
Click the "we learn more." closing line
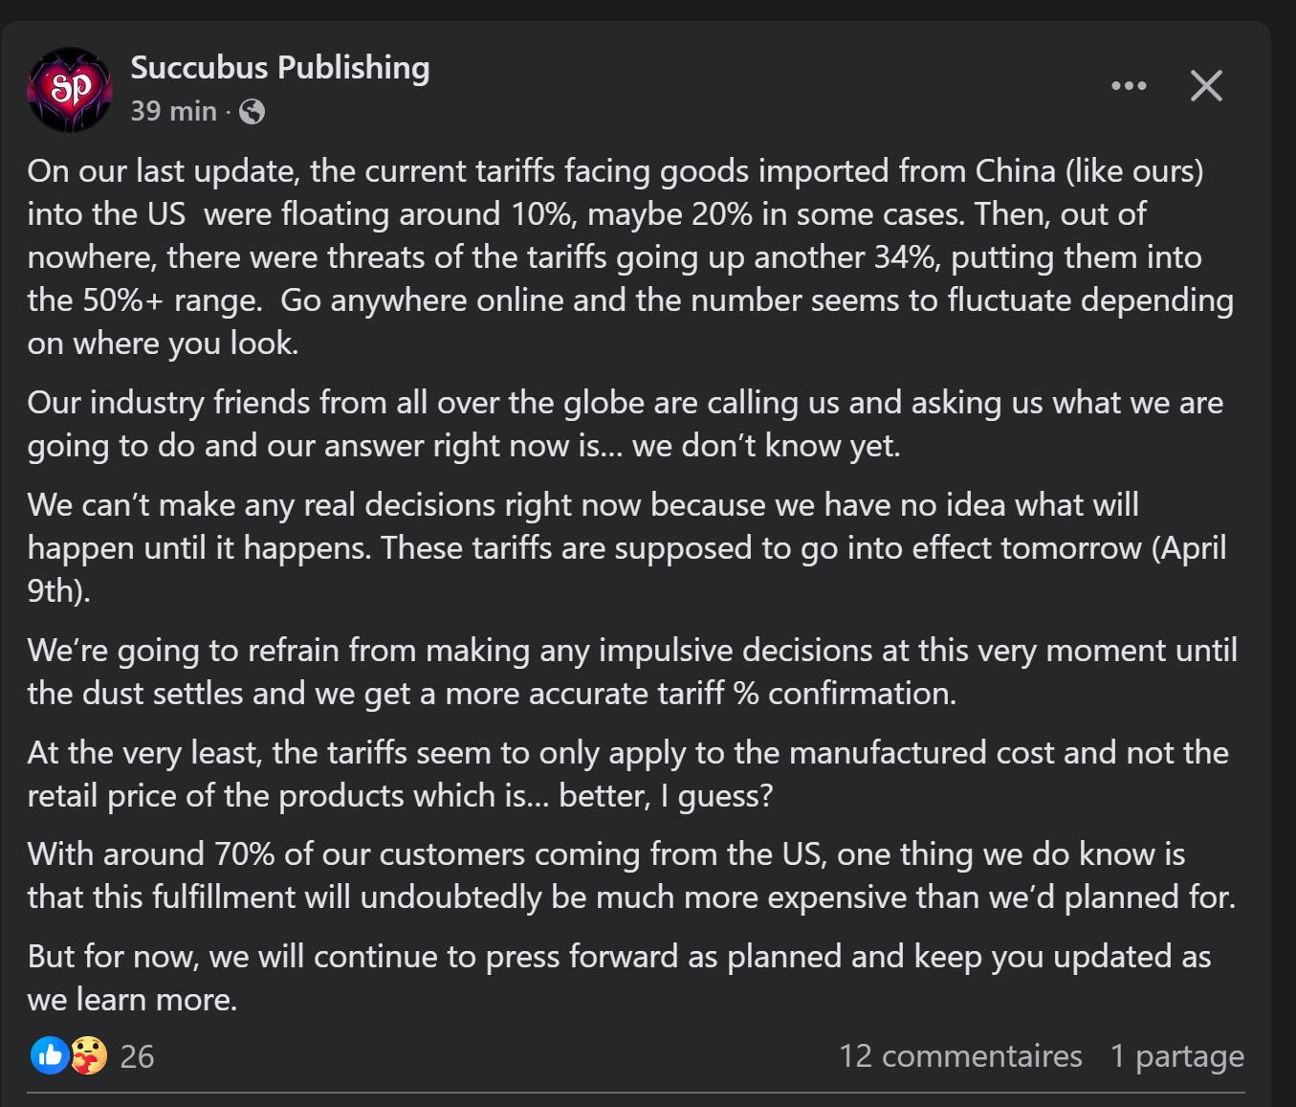click(x=132, y=1000)
